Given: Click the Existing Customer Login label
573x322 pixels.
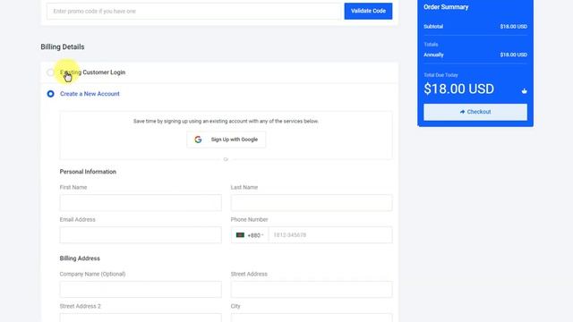Looking at the screenshot, I should point(92,72).
